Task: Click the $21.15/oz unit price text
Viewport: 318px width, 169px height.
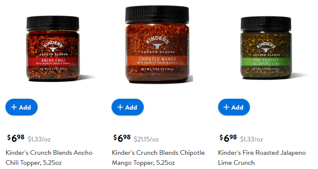Action: pos(146,139)
